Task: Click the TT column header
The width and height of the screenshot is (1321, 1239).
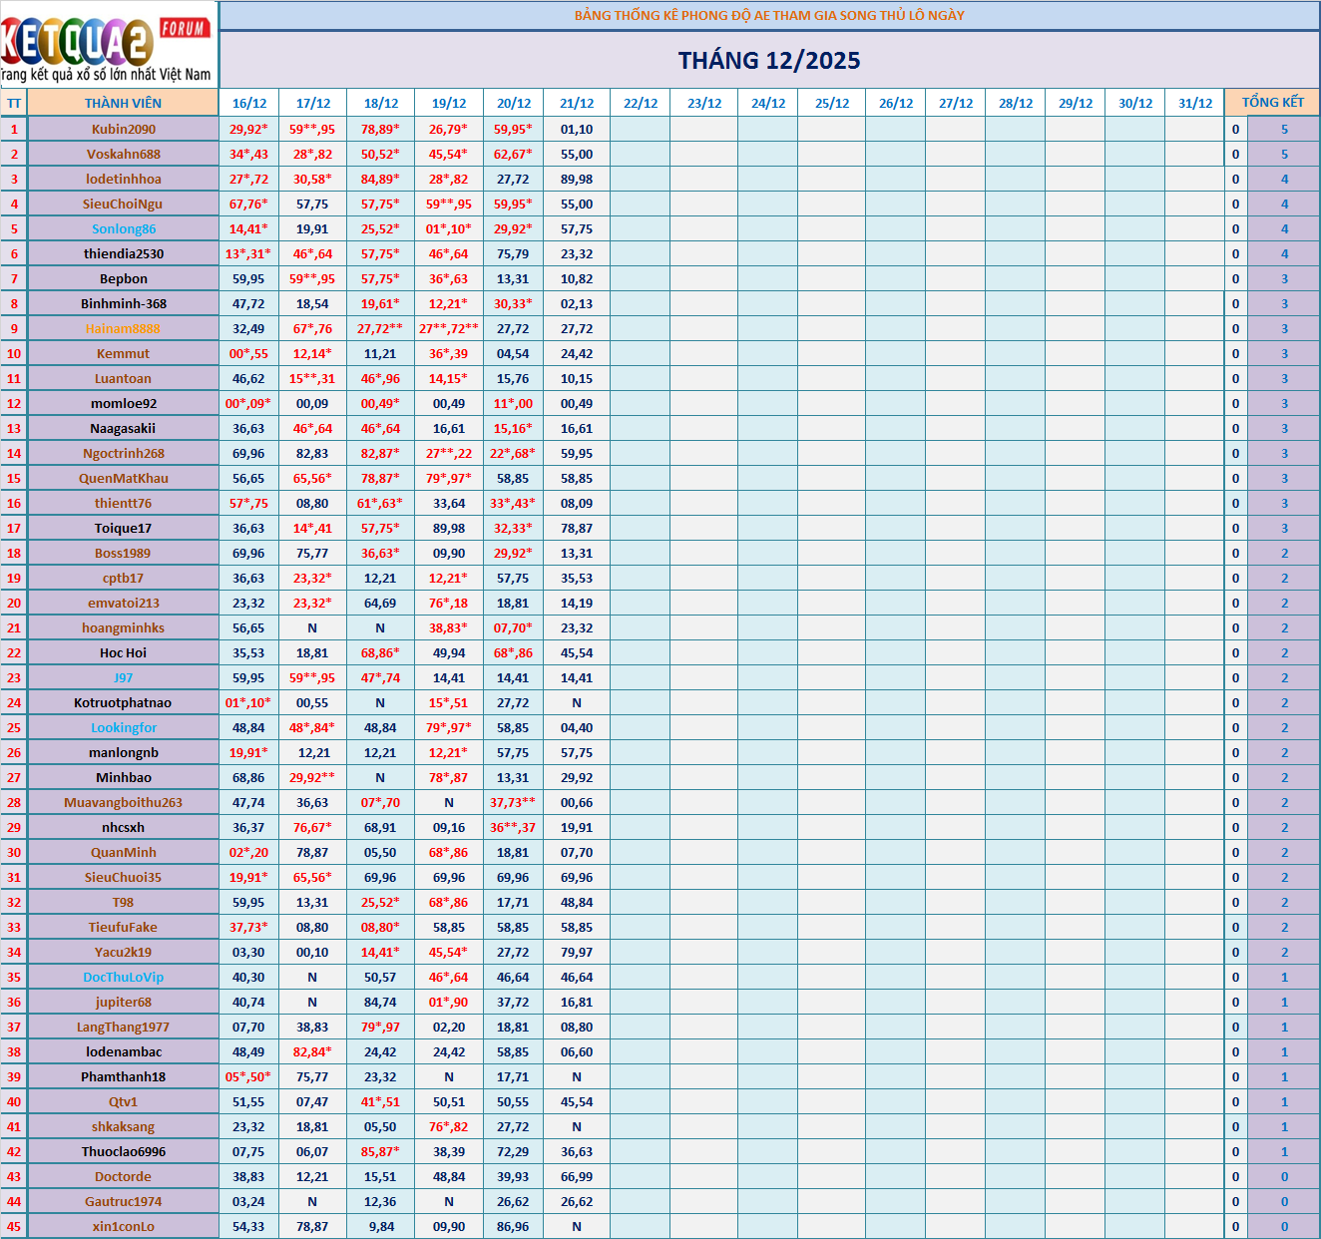Action: point(14,103)
